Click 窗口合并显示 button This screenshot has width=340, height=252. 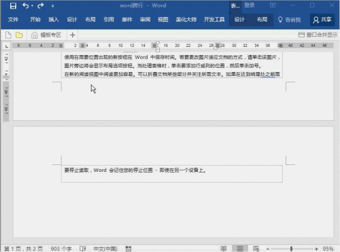(318, 35)
